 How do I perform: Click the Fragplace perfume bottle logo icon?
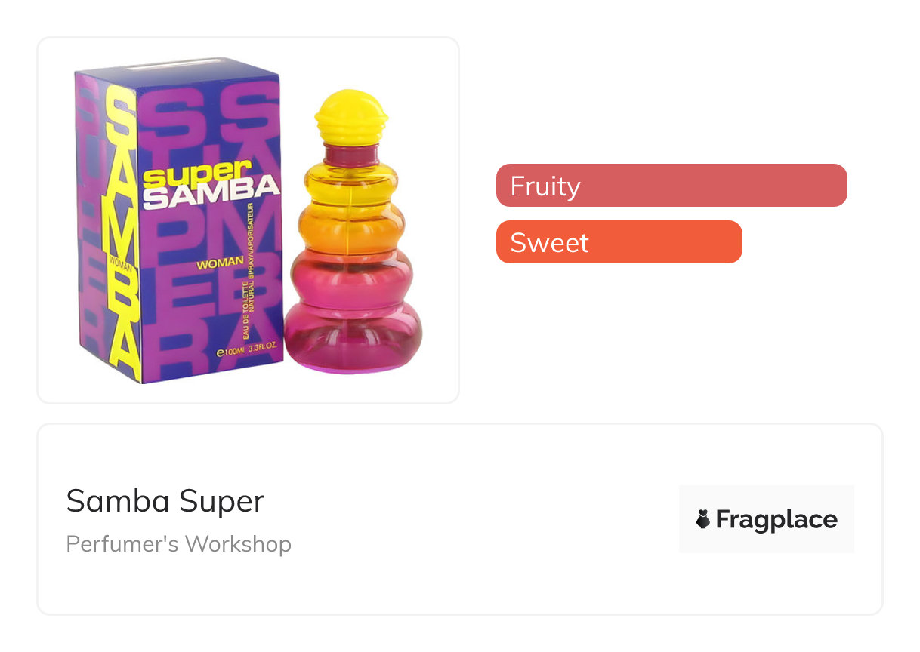[x=703, y=519]
